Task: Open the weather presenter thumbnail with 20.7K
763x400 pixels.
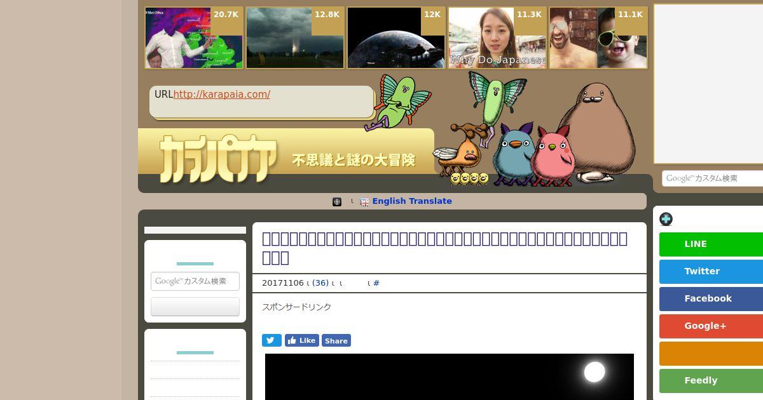Action: point(194,38)
